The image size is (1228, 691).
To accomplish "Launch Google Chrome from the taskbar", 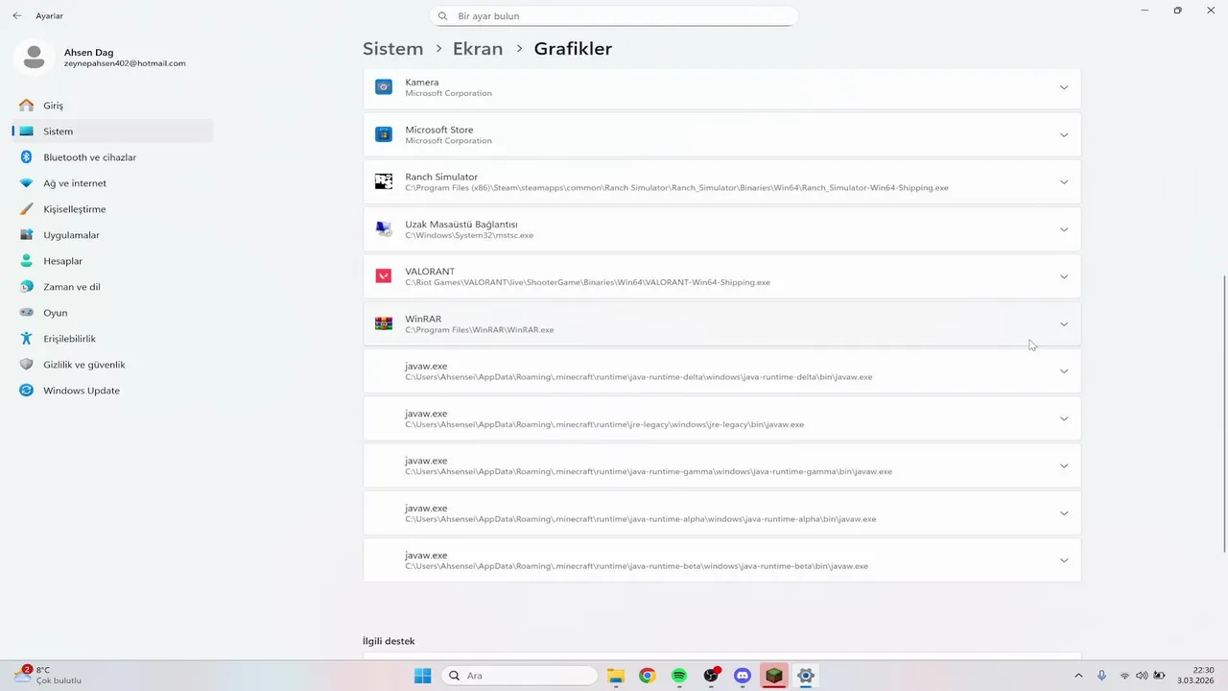I will pos(648,676).
